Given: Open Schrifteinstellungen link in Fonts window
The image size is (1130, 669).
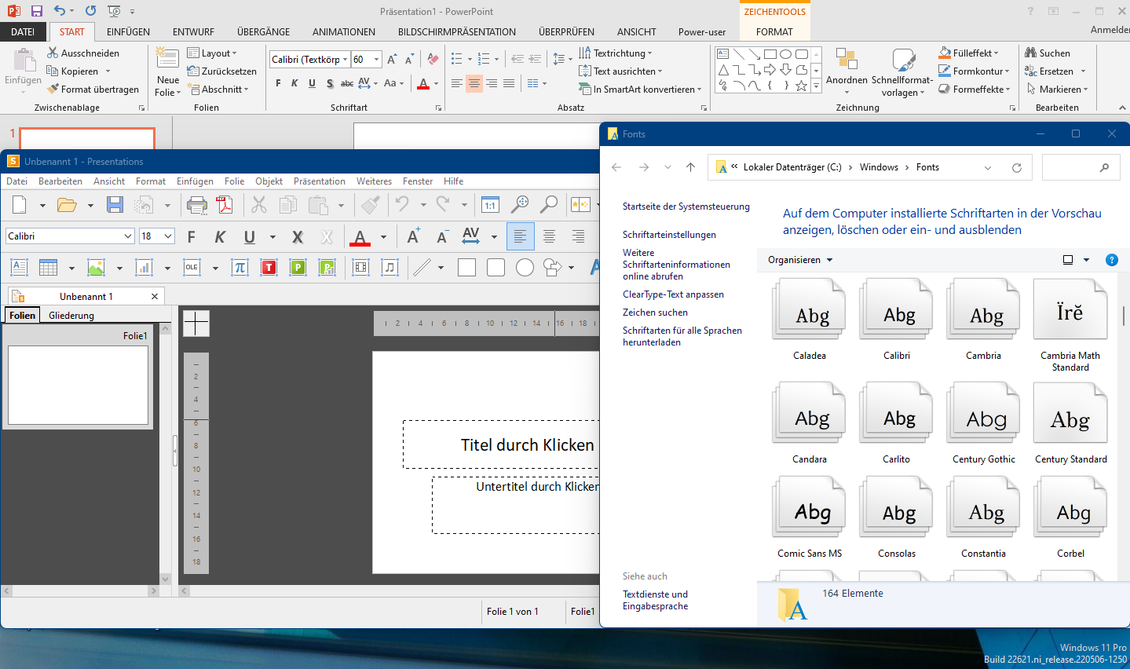Looking at the screenshot, I should 669,235.
